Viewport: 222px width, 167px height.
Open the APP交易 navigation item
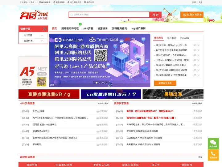pyautogui.click(x=88, y=28)
